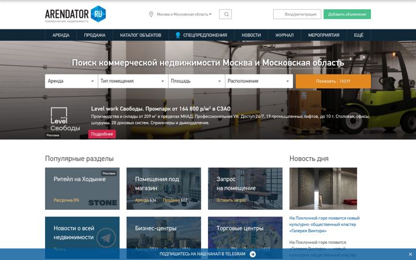The height and width of the screenshot is (260, 416).
Task: Click the location pin icon
Action: click(x=151, y=14)
